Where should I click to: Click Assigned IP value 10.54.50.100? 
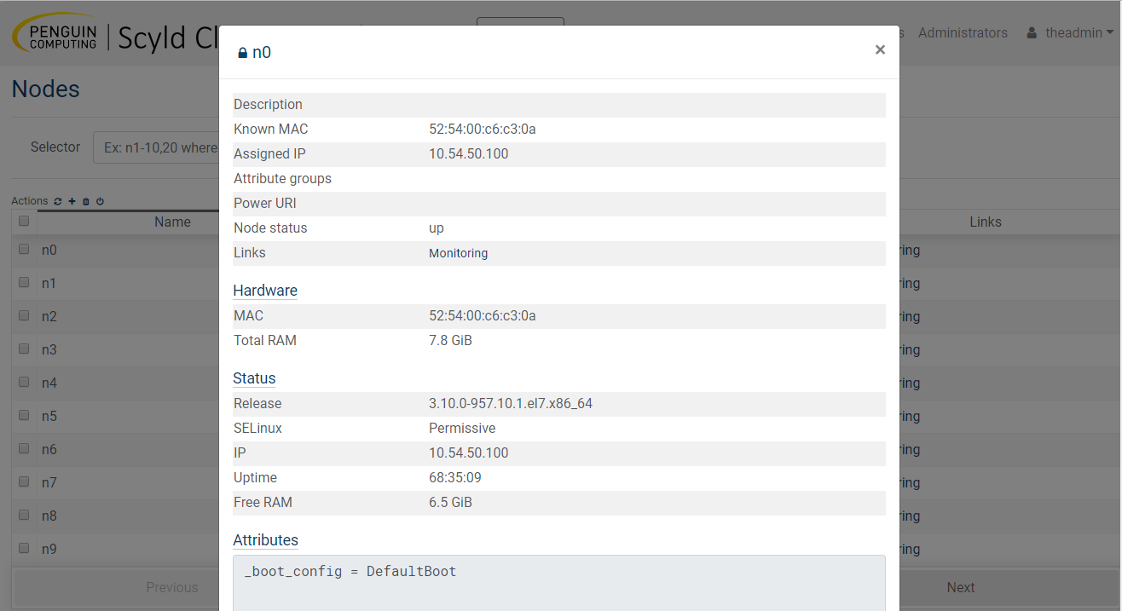point(469,154)
